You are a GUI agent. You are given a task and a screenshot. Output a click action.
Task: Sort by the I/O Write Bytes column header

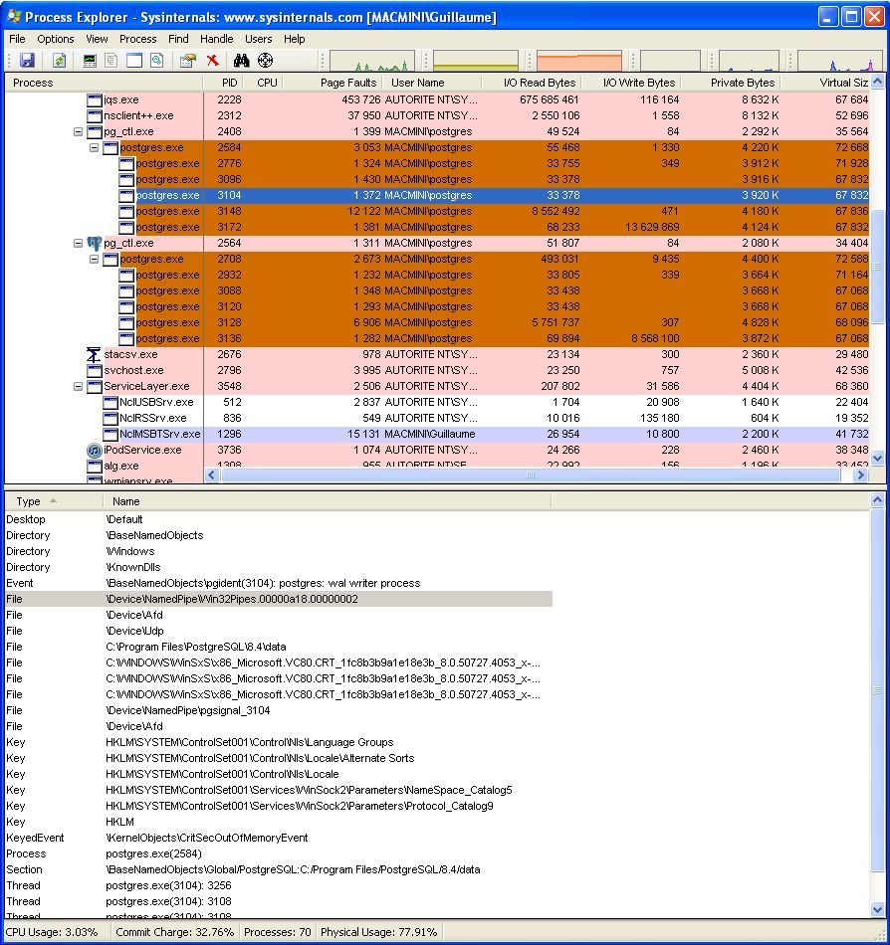[632, 83]
